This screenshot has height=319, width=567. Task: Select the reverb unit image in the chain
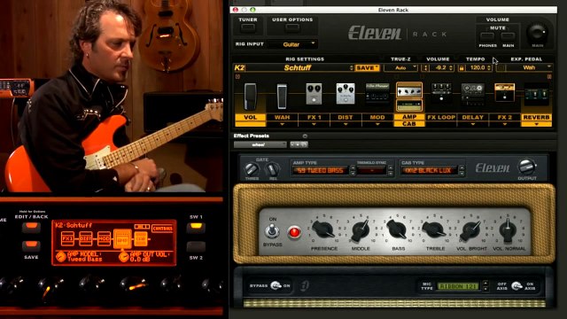pos(536,94)
